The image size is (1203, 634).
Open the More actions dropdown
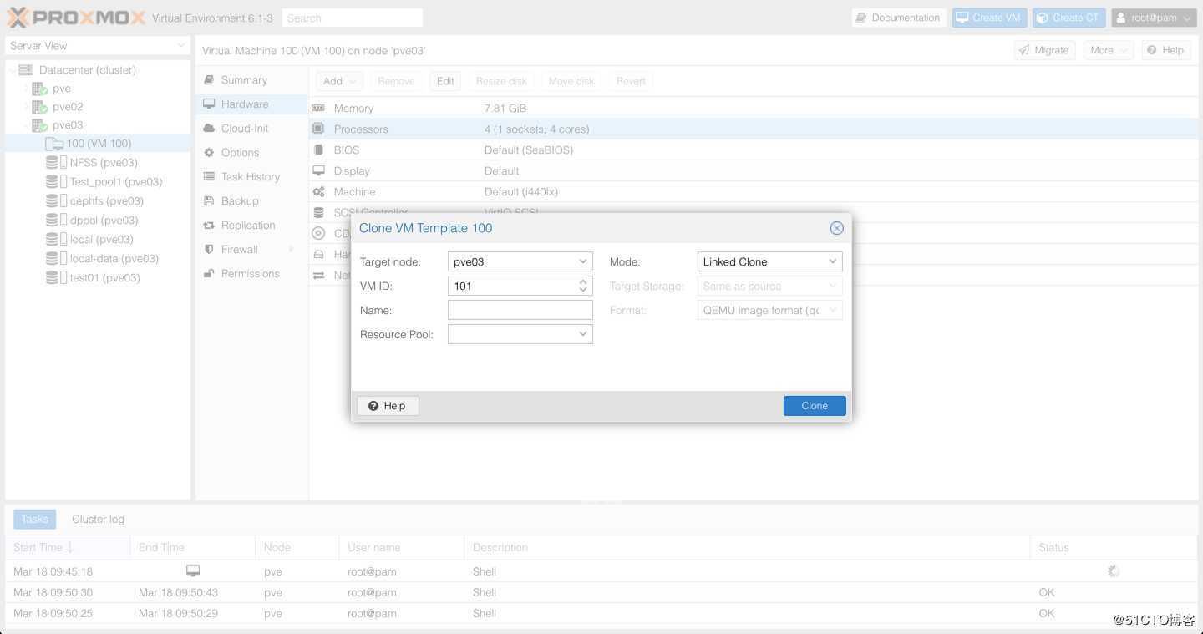pyautogui.click(x=1109, y=51)
